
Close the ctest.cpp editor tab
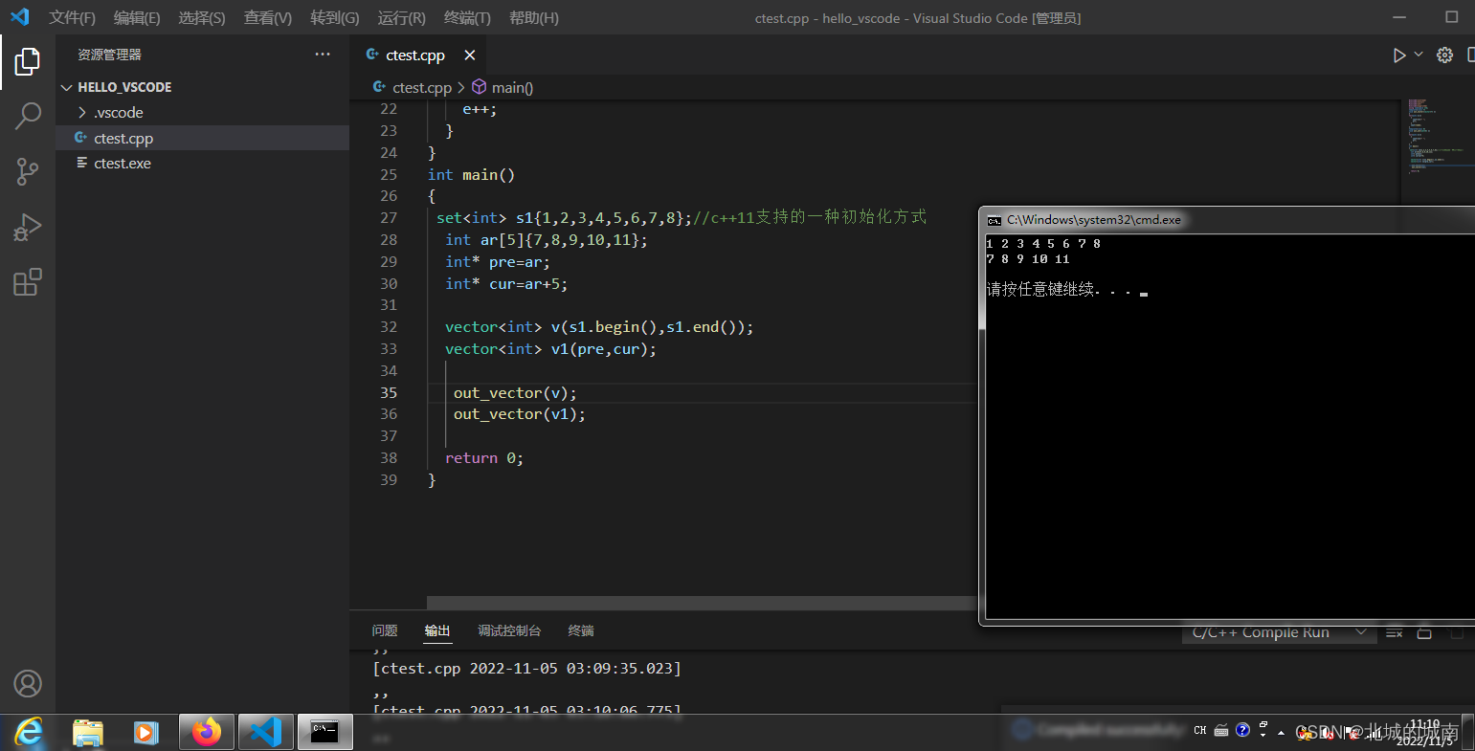(470, 55)
